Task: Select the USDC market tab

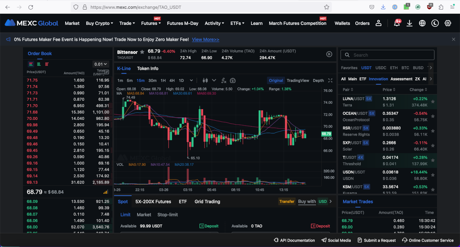Action: click(x=381, y=68)
